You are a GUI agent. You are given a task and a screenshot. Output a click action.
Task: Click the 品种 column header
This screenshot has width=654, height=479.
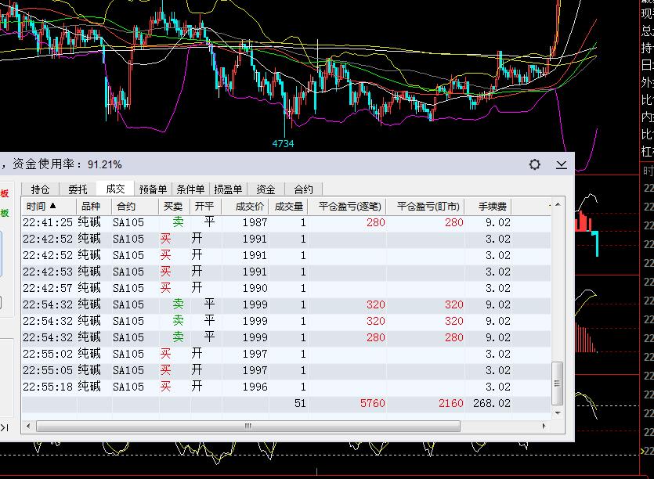click(x=94, y=207)
